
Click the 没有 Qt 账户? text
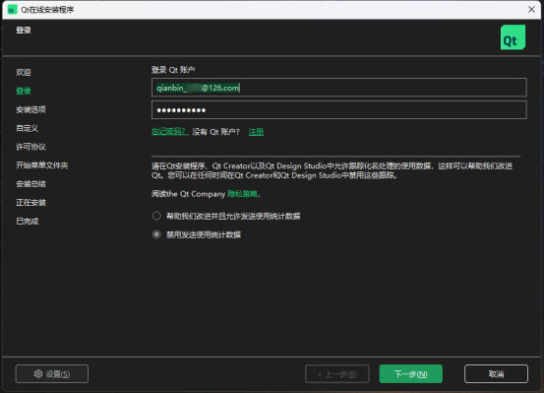[x=215, y=132]
